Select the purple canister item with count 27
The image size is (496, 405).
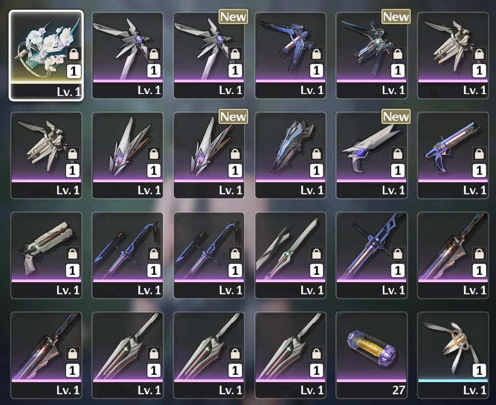pos(372,355)
